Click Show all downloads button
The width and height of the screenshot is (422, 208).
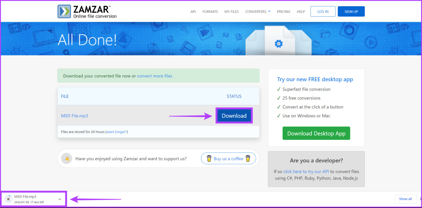[405, 199]
